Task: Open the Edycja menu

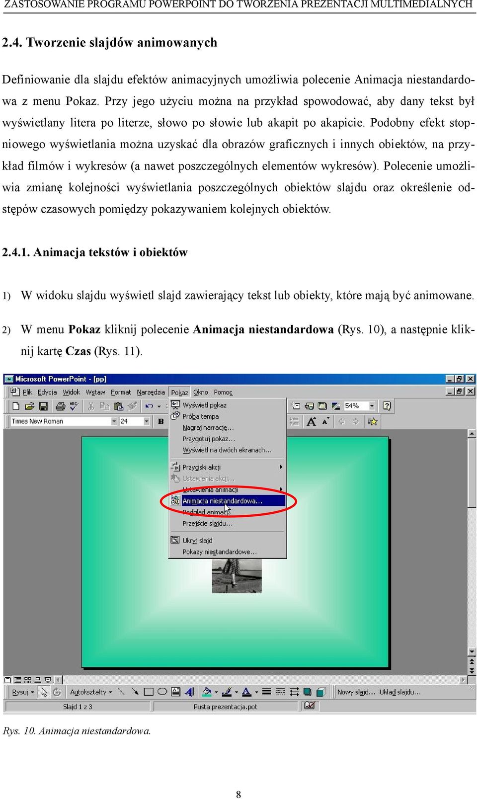Action: 47,392
